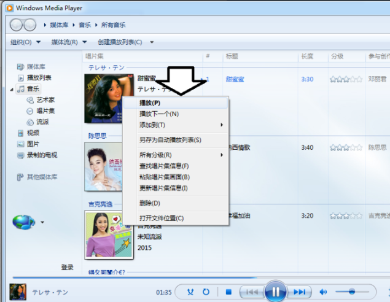The width and height of the screenshot is (390, 302).
Task: Open 添加到(T) submenu
Action: 176,125
